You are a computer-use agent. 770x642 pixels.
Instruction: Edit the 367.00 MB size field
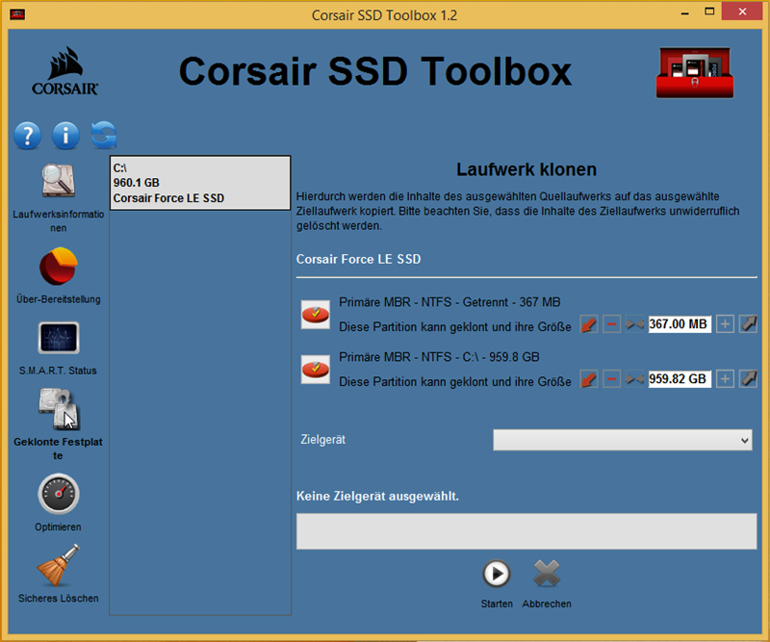pyautogui.click(x=680, y=324)
